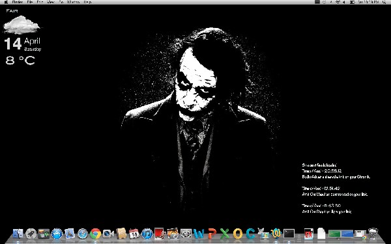The width and height of the screenshot is (391, 244).
Task: Open Preview icon in the Dock
Action: click(x=70, y=234)
